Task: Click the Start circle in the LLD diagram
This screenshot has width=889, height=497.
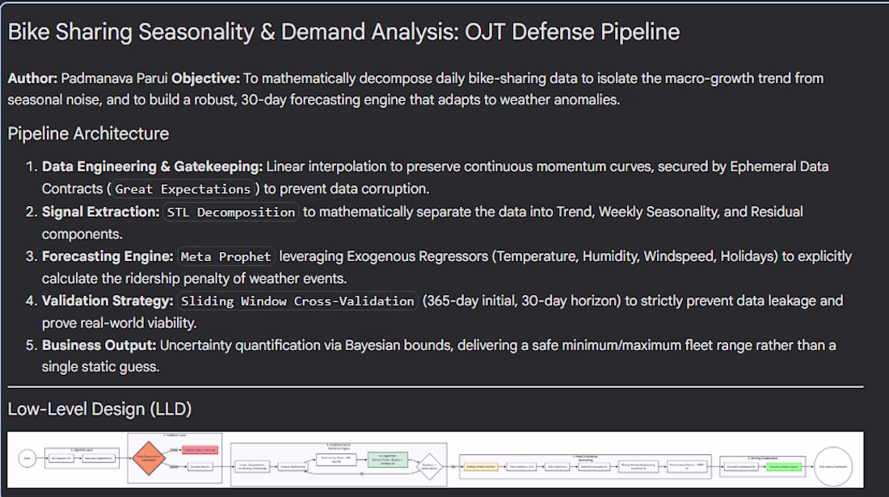Action: 27,458
